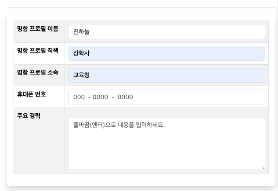278x191 pixels.
Task: Place cursor on the text '교육청'
Action: 82,75
